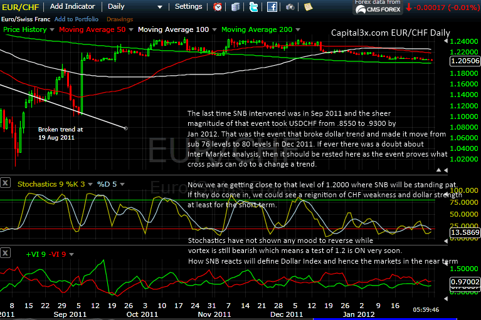The width and height of the screenshot is (481, 320).
Task: Expand Moving Average 100 options arrow
Action: pos(214,29)
